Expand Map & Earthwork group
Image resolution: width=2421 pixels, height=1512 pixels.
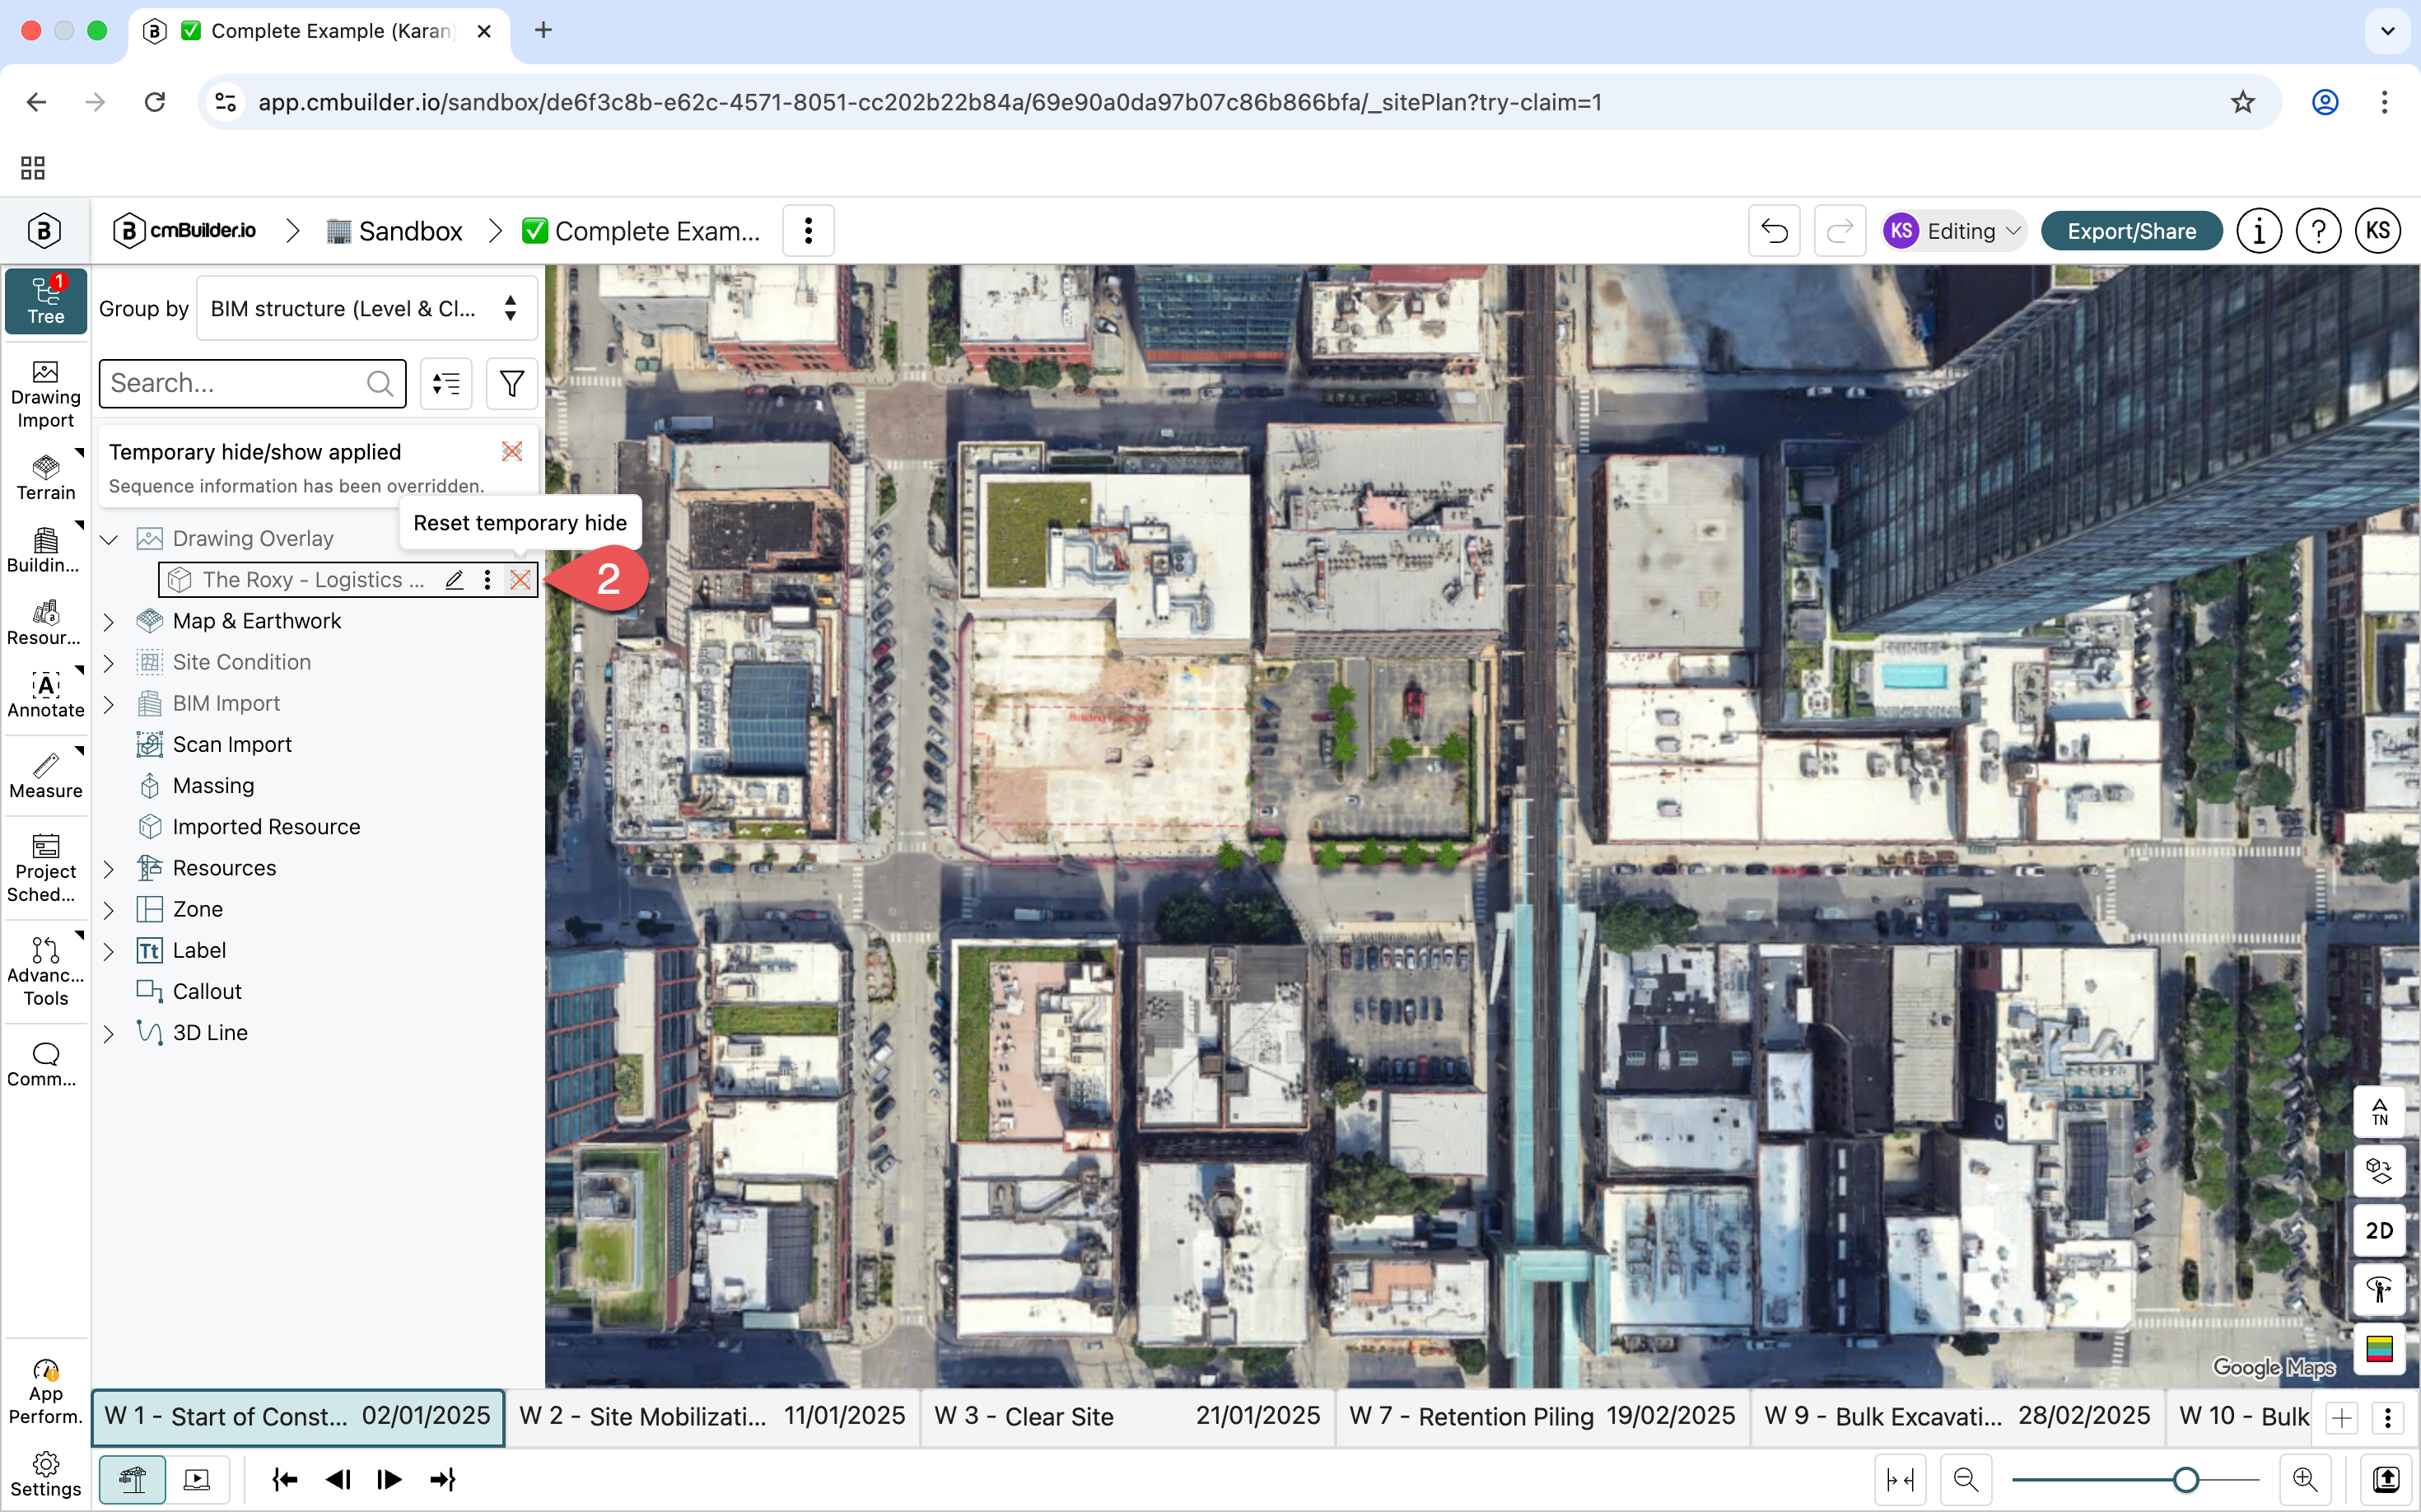click(109, 621)
